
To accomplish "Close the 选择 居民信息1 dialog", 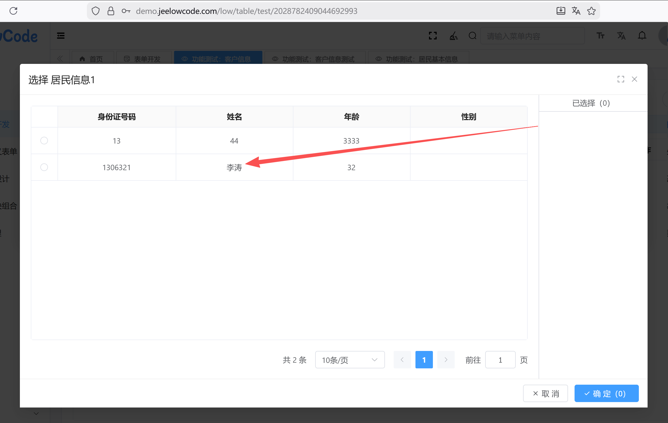I will (x=634, y=79).
